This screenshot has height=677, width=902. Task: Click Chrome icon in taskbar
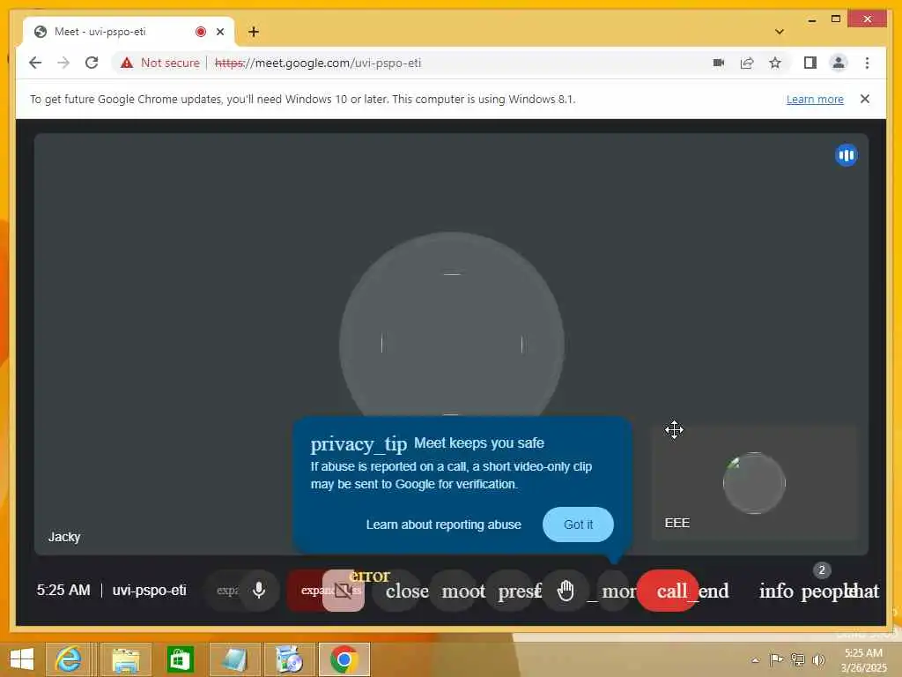click(x=344, y=659)
